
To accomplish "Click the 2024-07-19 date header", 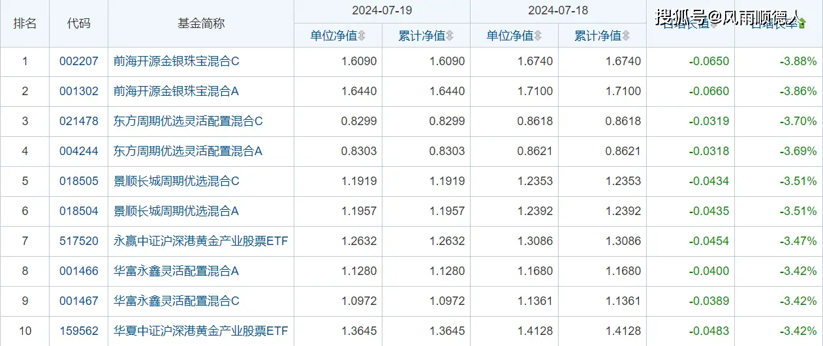I will tap(382, 11).
